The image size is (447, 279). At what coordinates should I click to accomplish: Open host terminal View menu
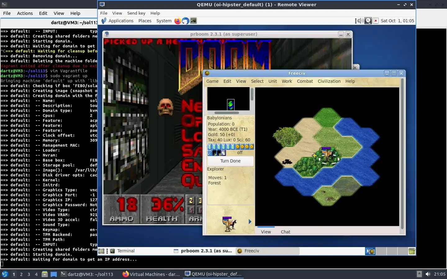tap(59, 13)
